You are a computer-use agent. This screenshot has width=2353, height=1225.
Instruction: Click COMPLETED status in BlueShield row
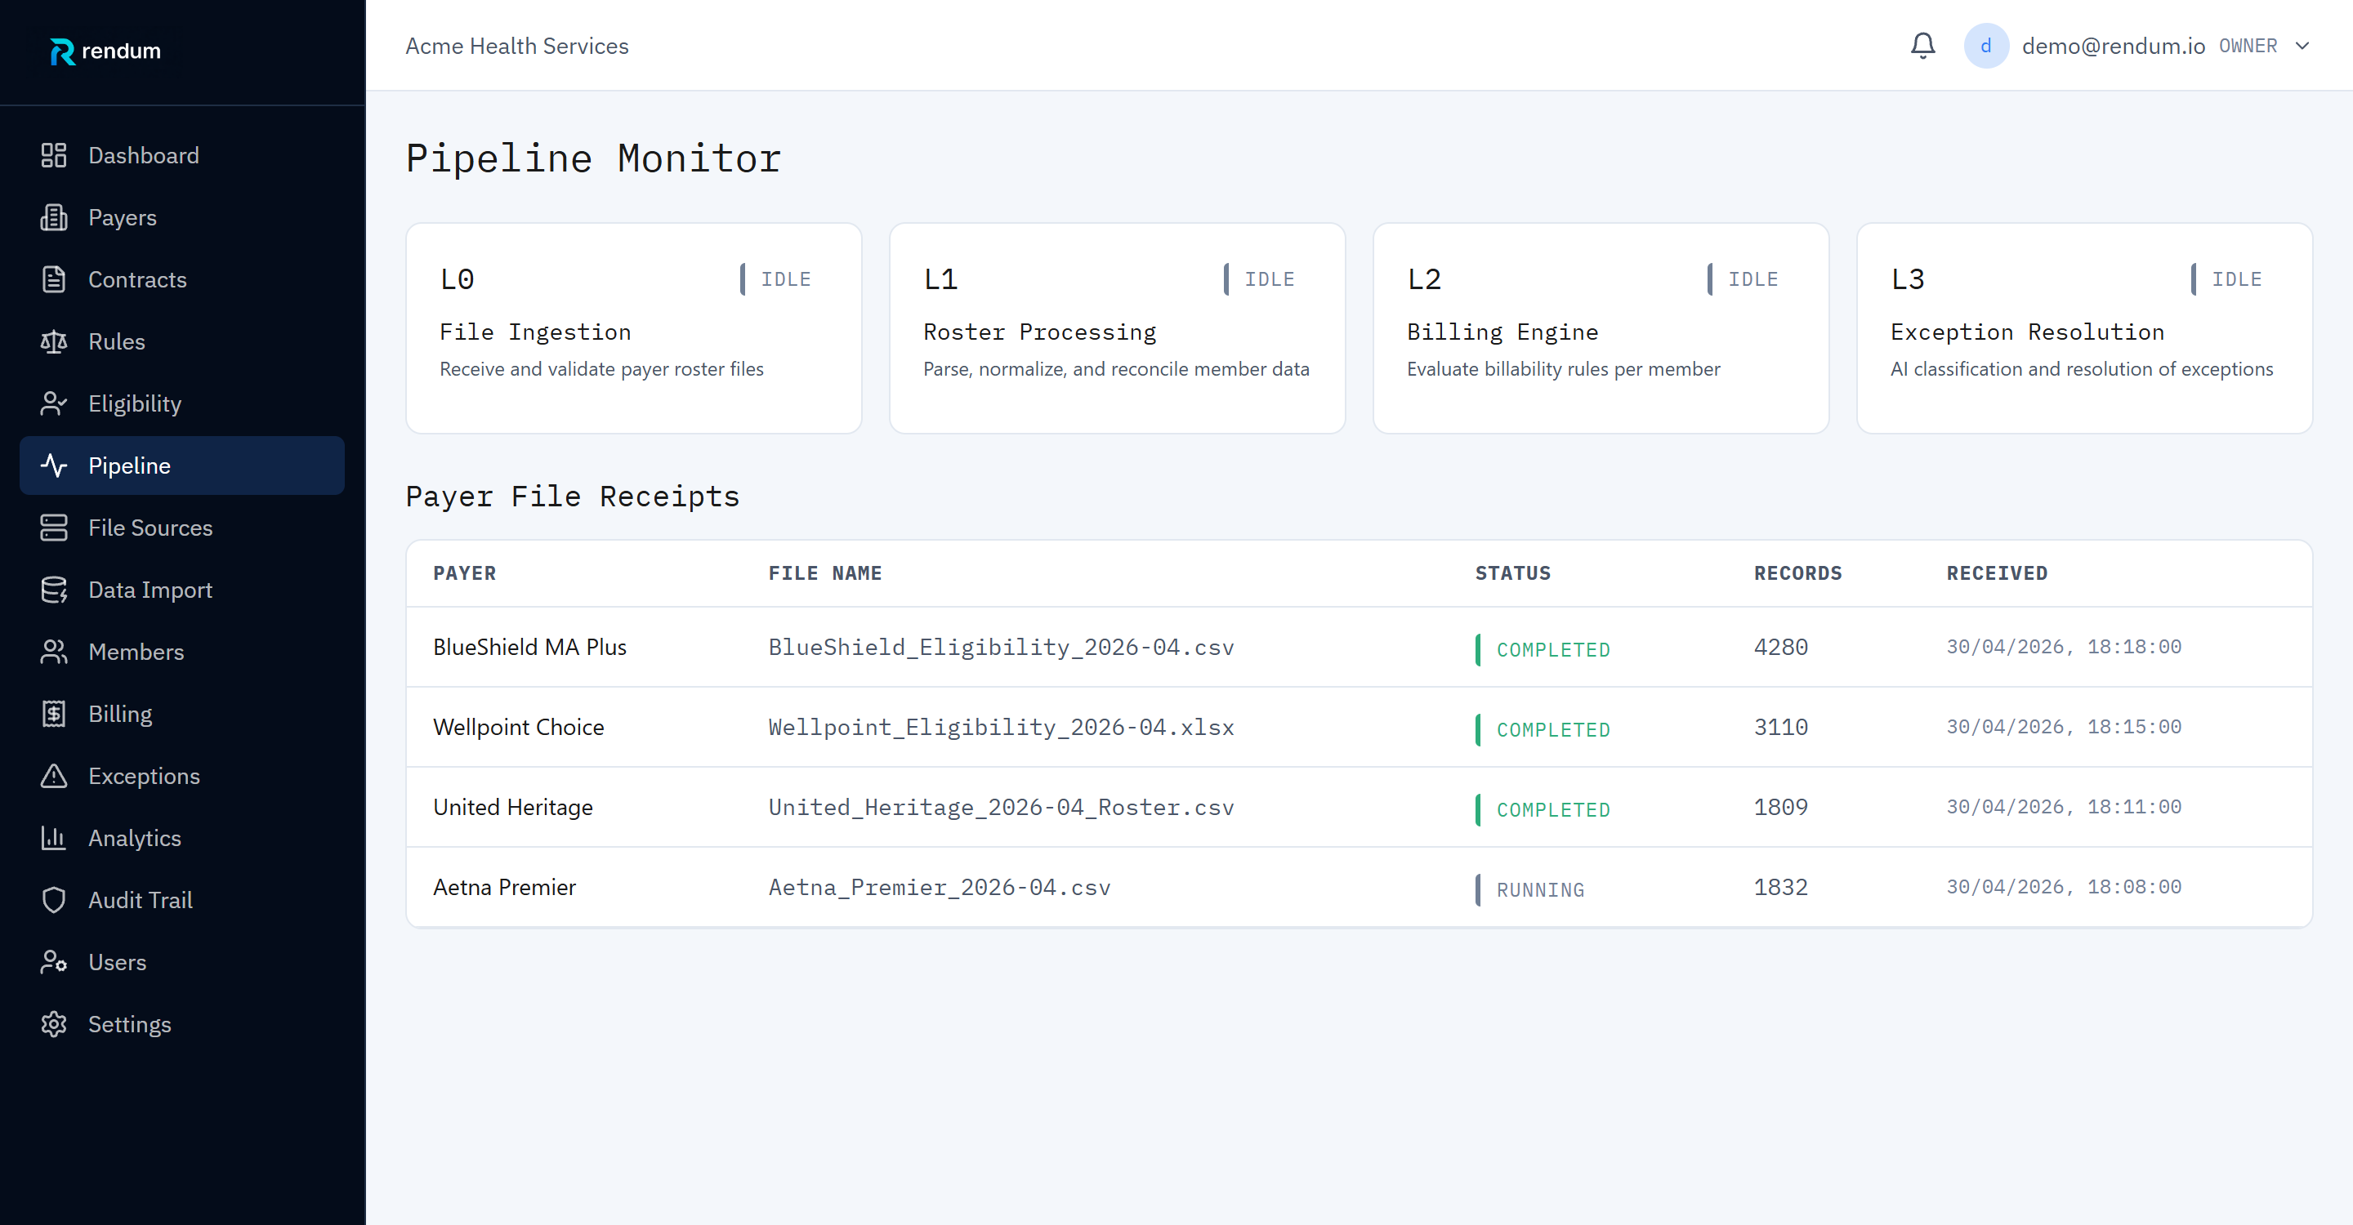point(1543,649)
